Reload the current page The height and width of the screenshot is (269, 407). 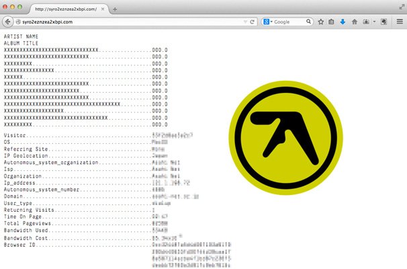pos(252,22)
